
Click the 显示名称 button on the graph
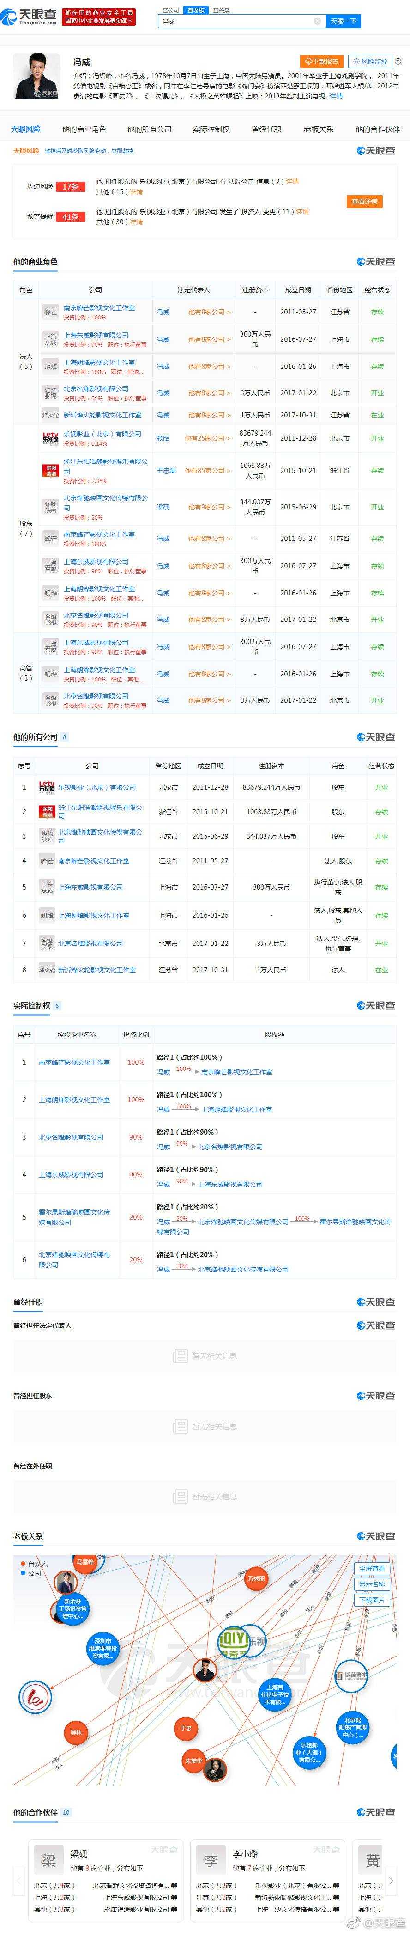pyautogui.click(x=372, y=1585)
